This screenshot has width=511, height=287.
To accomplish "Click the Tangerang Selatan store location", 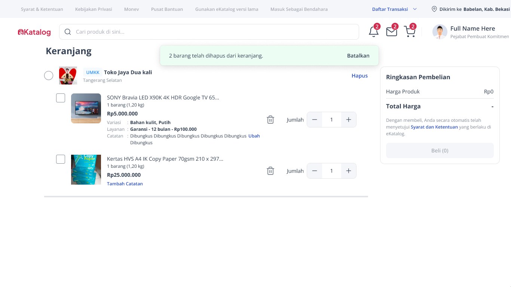I will (x=102, y=80).
